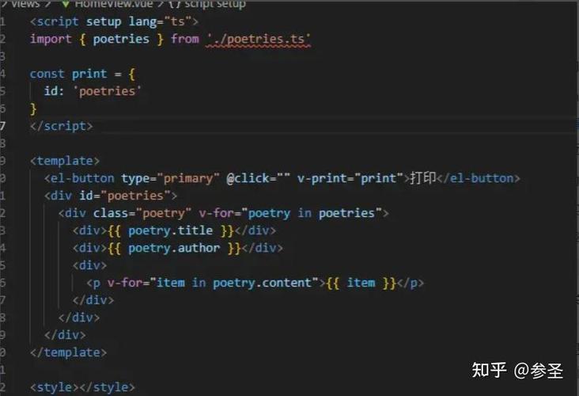Click the script setup symbol icon in breadcrumb

click(x=174, y=4)
